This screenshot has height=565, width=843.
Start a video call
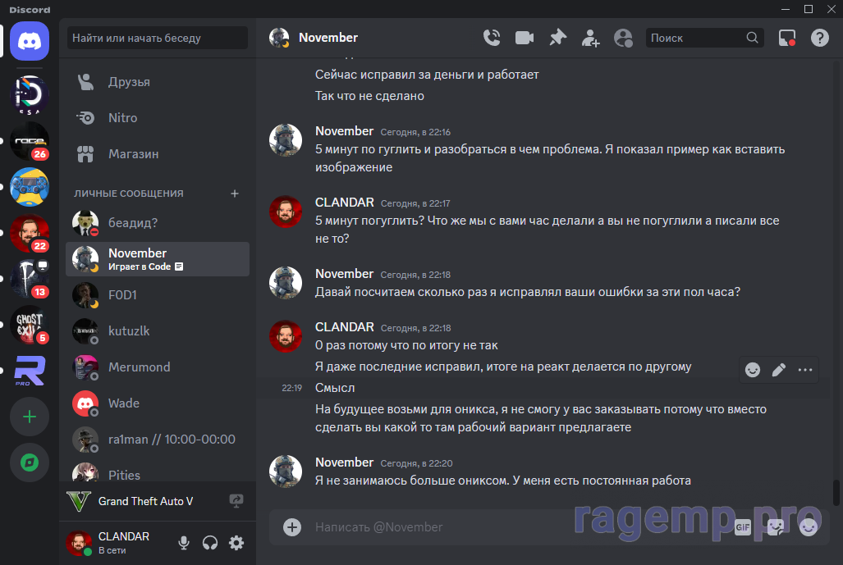(525, 38)
